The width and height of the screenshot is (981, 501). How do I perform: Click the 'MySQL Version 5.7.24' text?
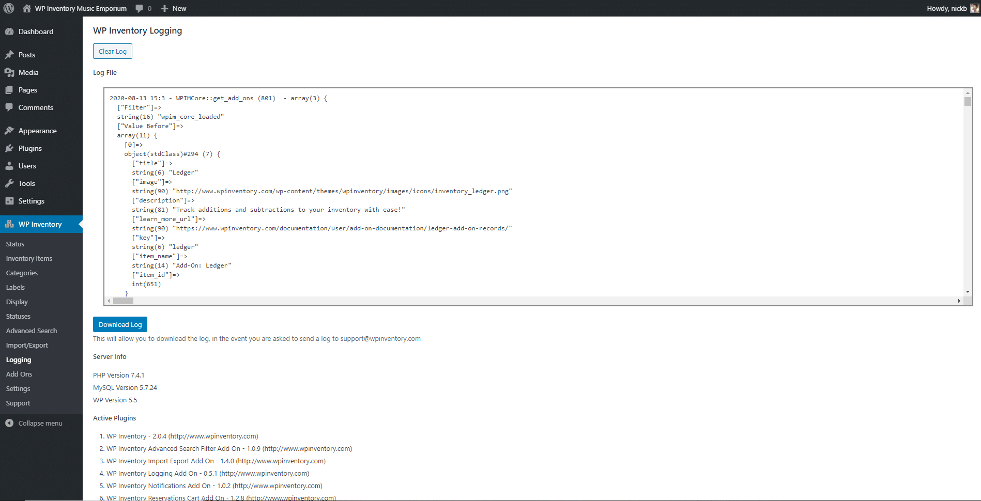[125, 387]
